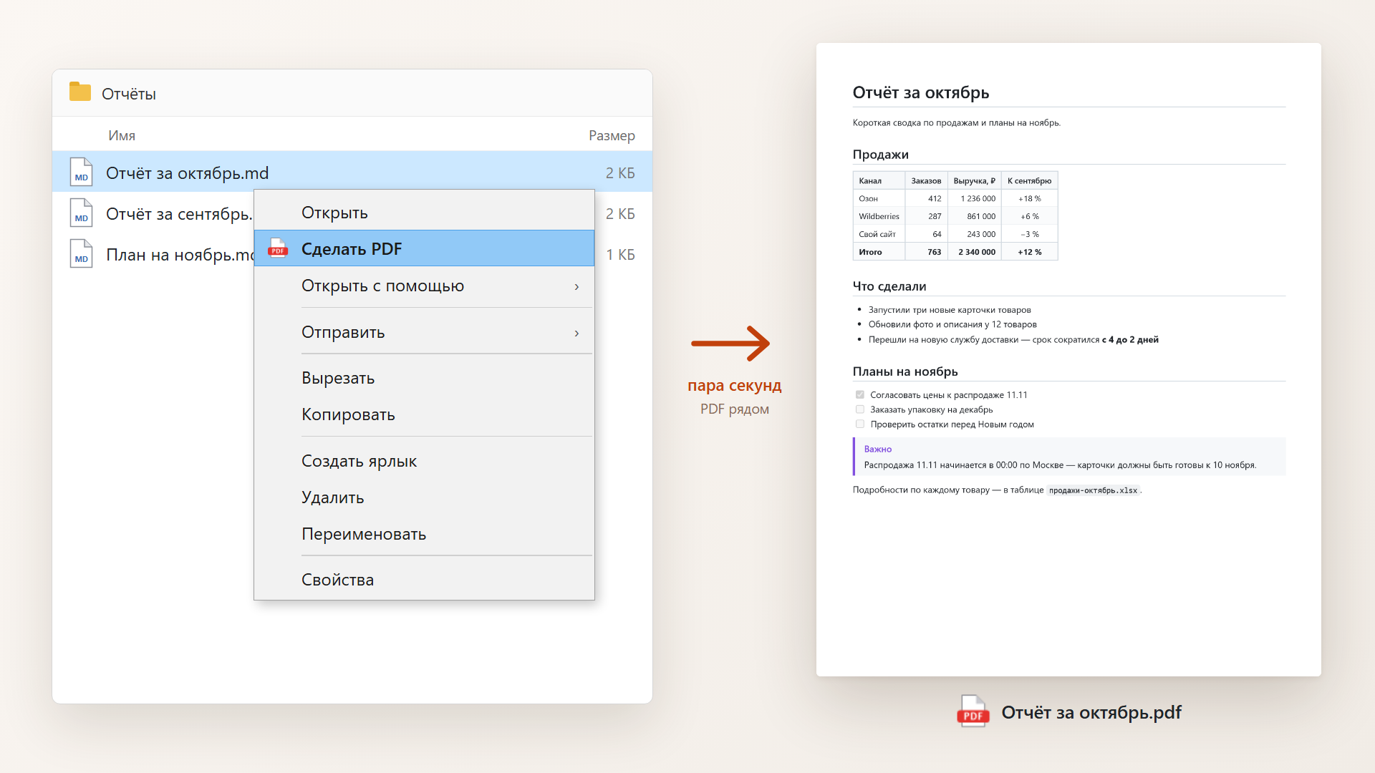Screen dimensions: 1375x773
Task: Toggle checkbox Согласовать цены к распродаже 11.11
Action: coord(860,394)
